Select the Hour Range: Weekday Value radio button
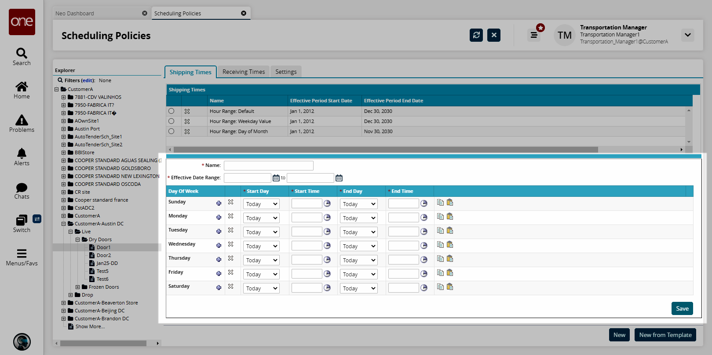The height and width of the screenshot is (355, 712). [172, 121]
